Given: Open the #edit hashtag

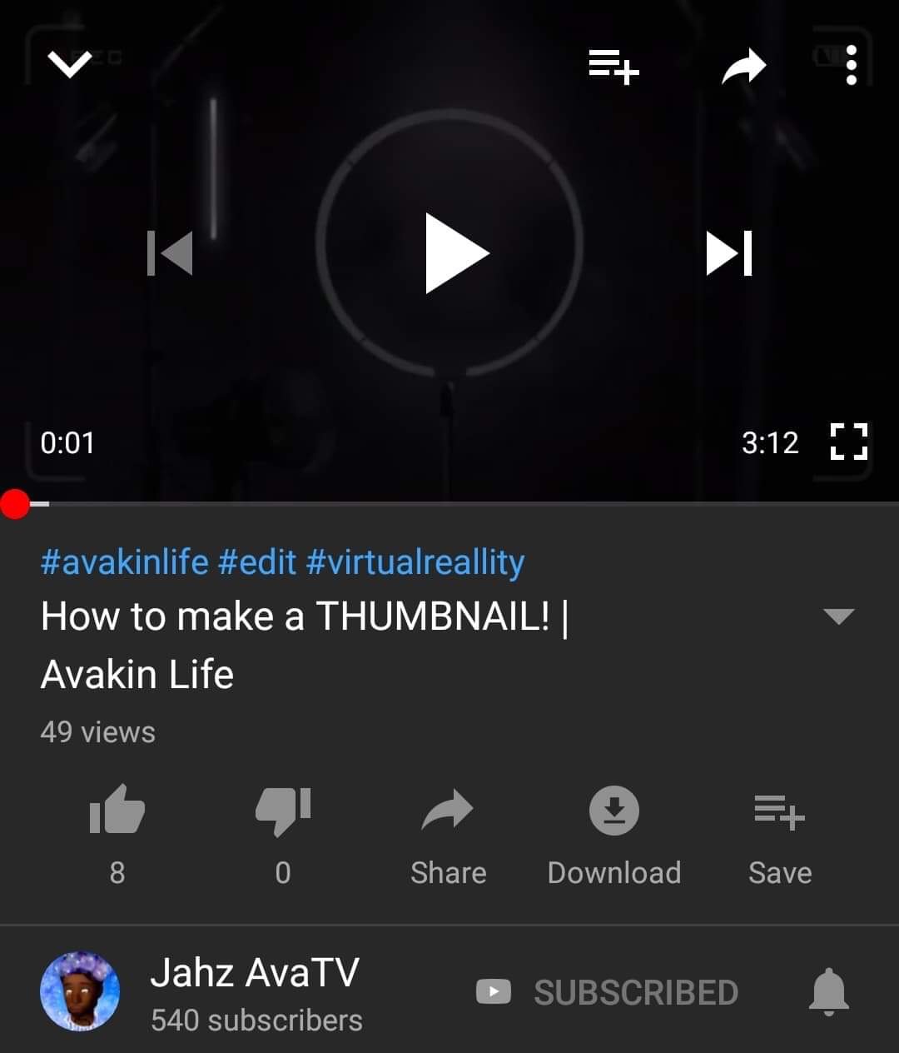Looking at the screenshot, I should tap(257, 562).
